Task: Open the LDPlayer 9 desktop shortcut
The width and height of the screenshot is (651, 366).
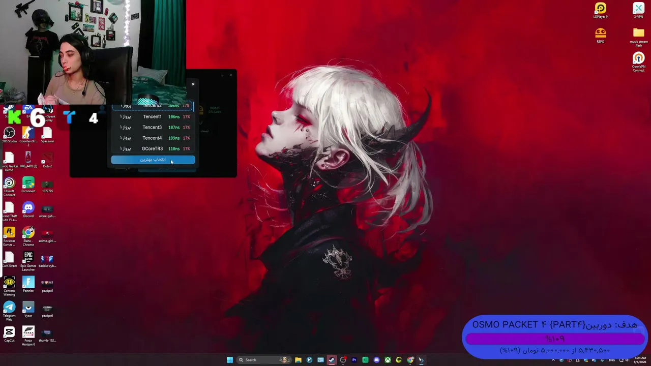Action: [x=601, y=10]
